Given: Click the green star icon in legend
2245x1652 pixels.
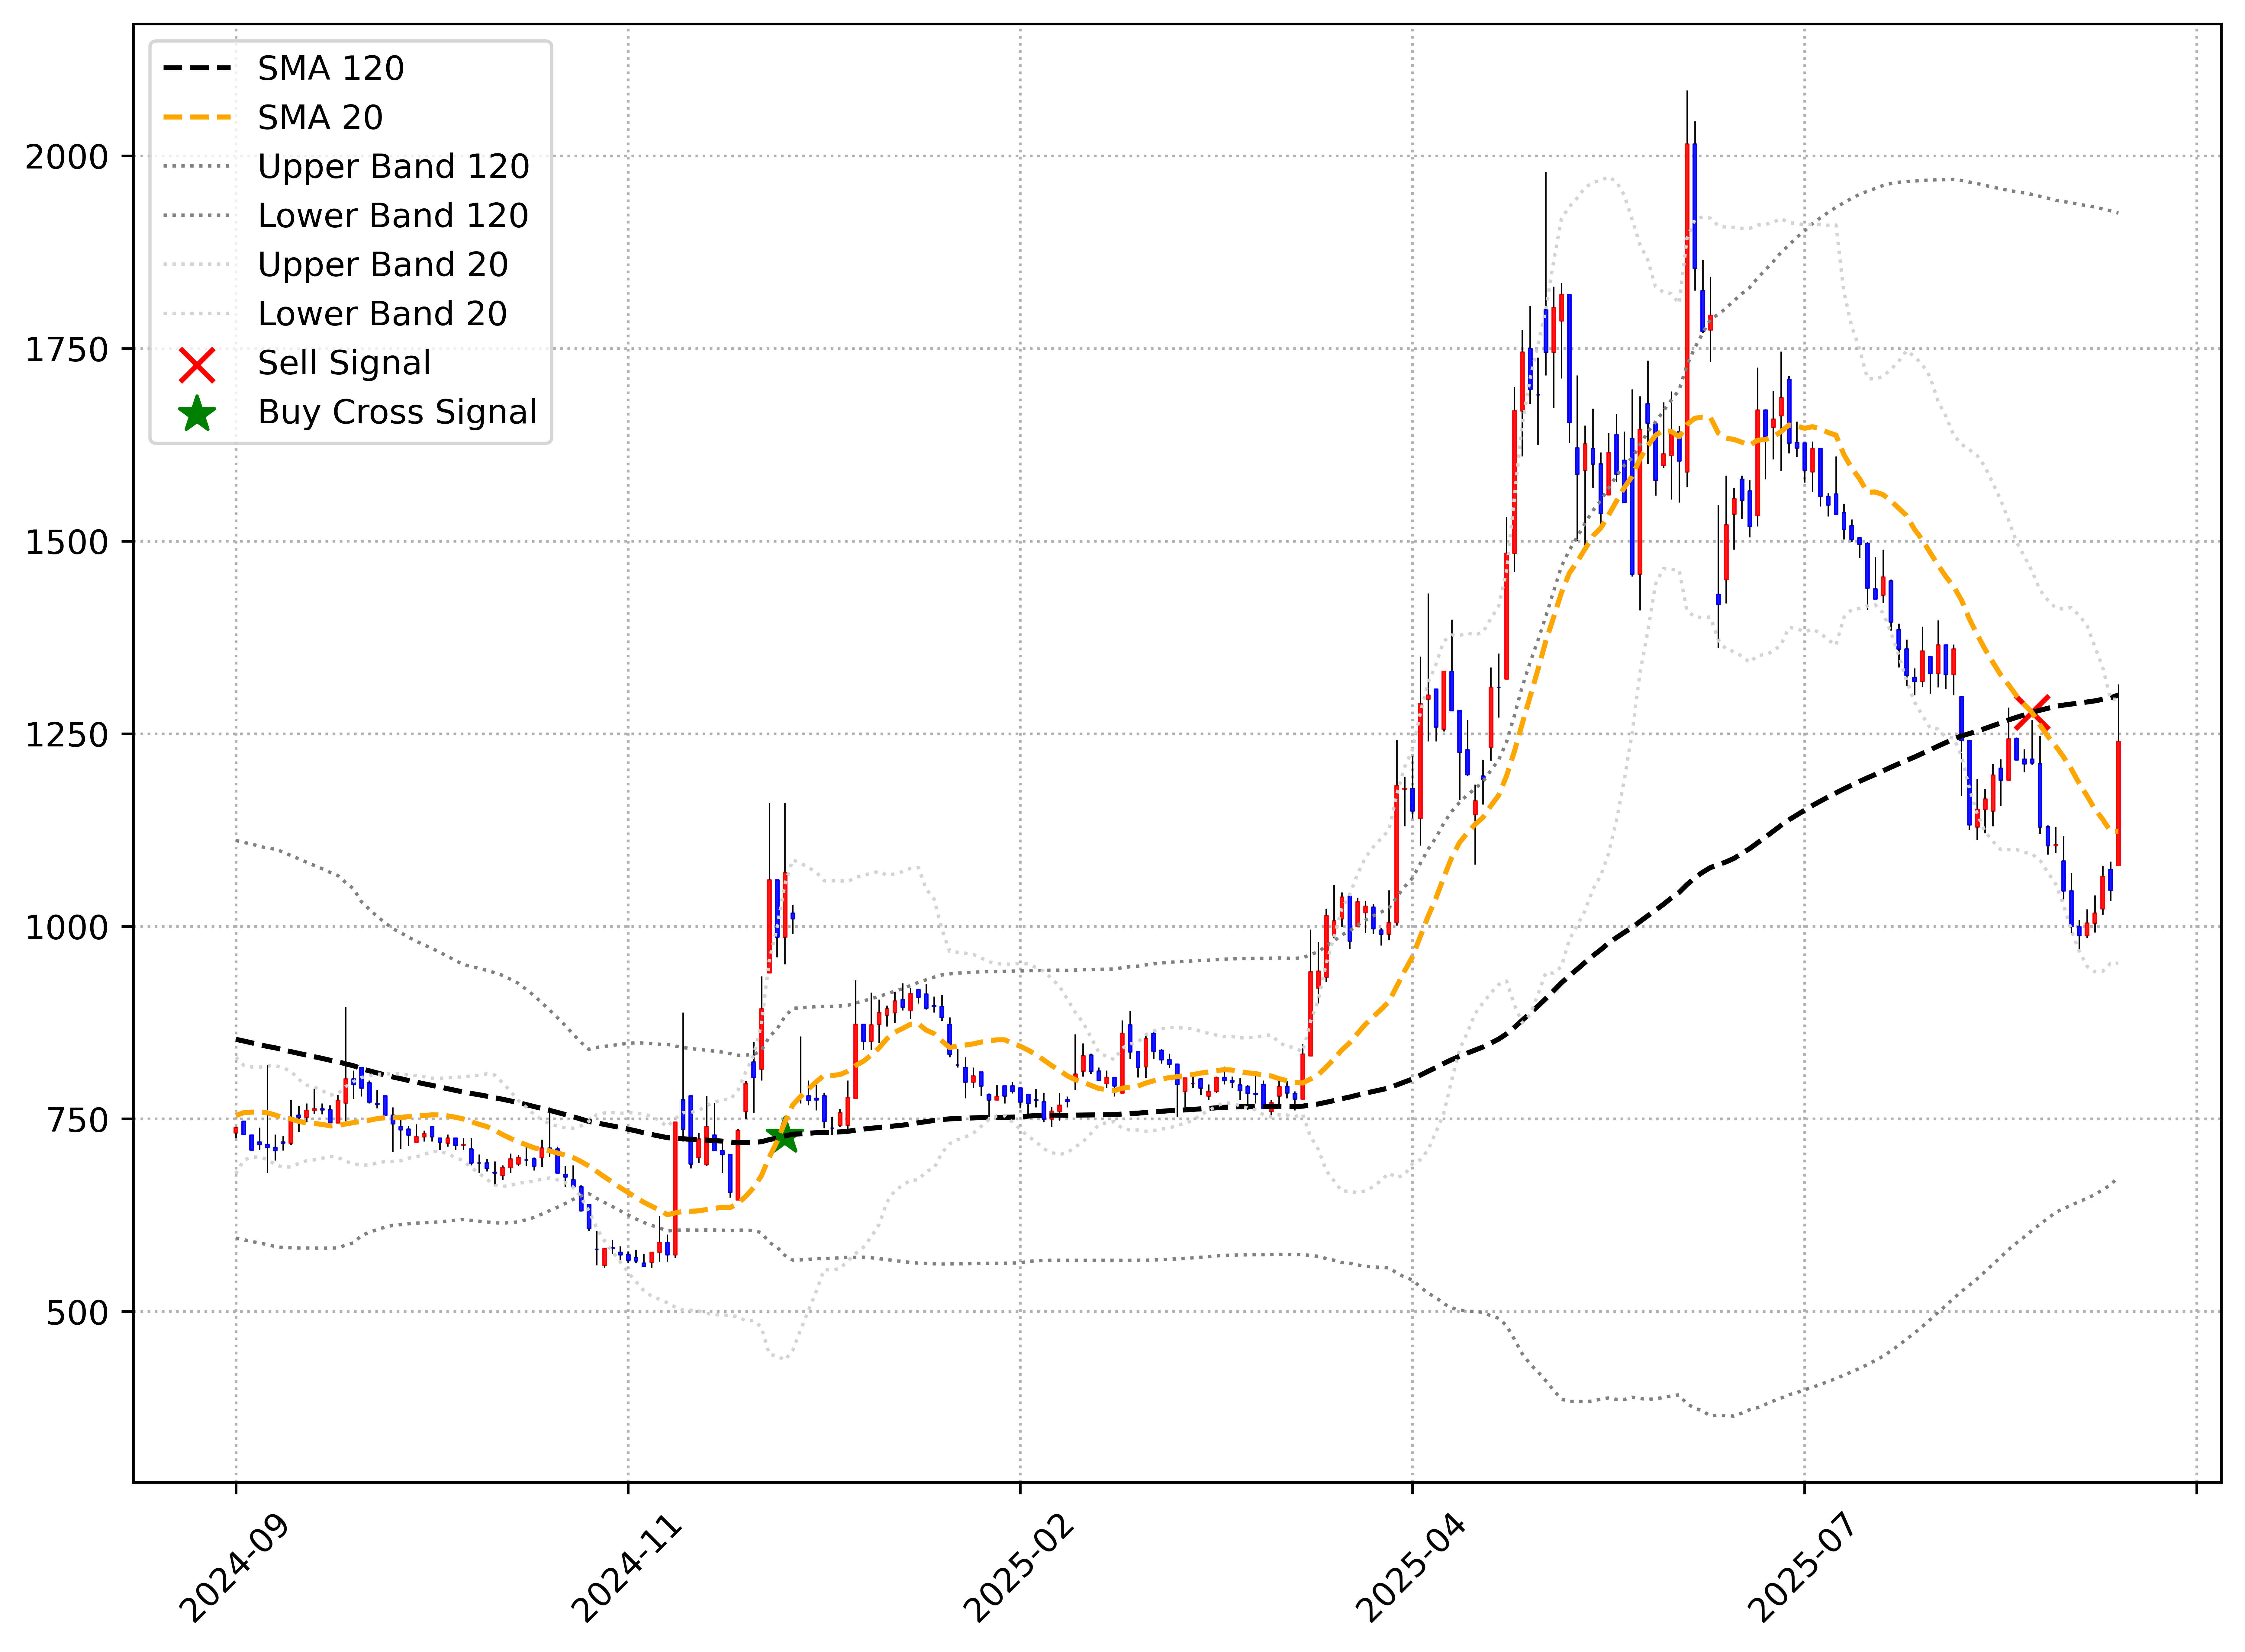Looking at the screenshot, I should [x=197, y=414].
